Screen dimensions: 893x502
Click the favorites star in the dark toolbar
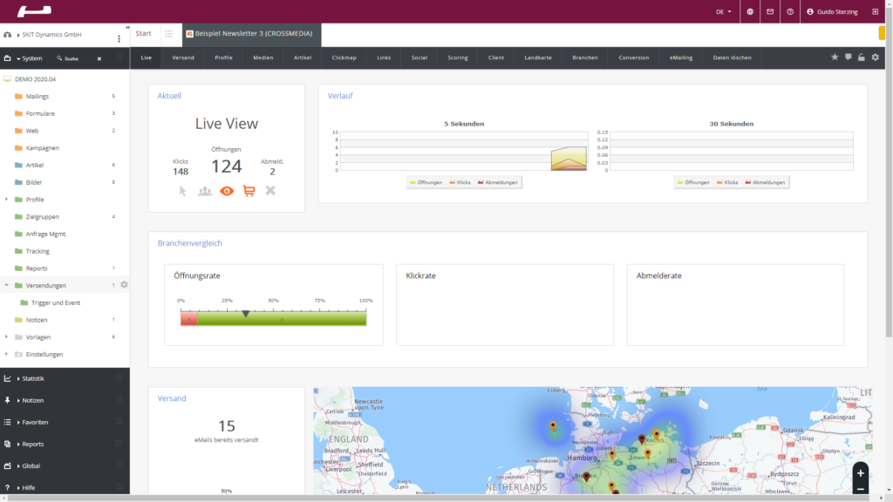point(835,57)
